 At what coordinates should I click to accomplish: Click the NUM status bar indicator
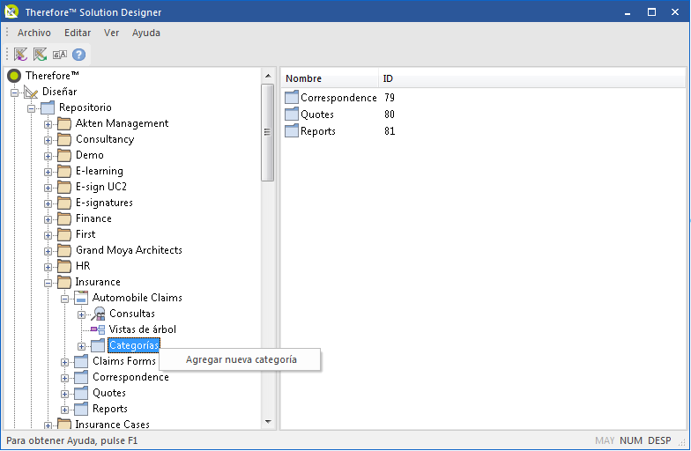click(x=631, y=440)
